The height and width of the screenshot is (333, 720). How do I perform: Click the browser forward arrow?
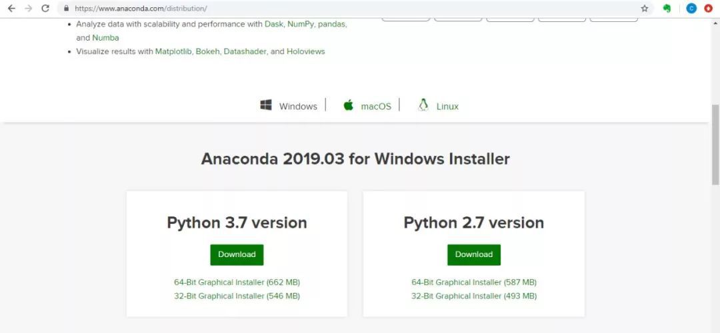click(x=28, y=8)
